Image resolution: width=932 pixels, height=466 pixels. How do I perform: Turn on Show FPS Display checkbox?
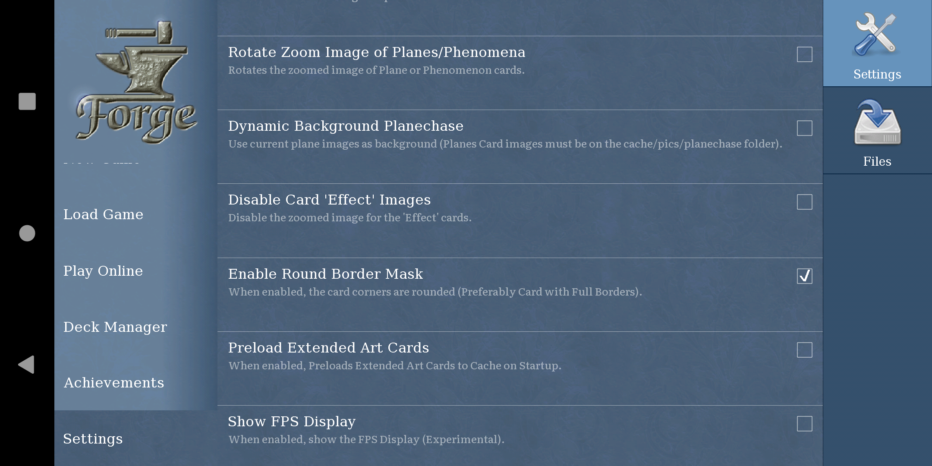pos(804,424)
